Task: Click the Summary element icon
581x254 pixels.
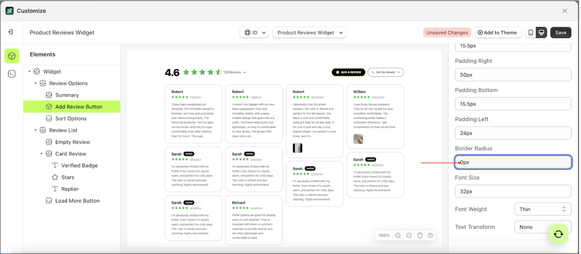Action: pos(49,95)
